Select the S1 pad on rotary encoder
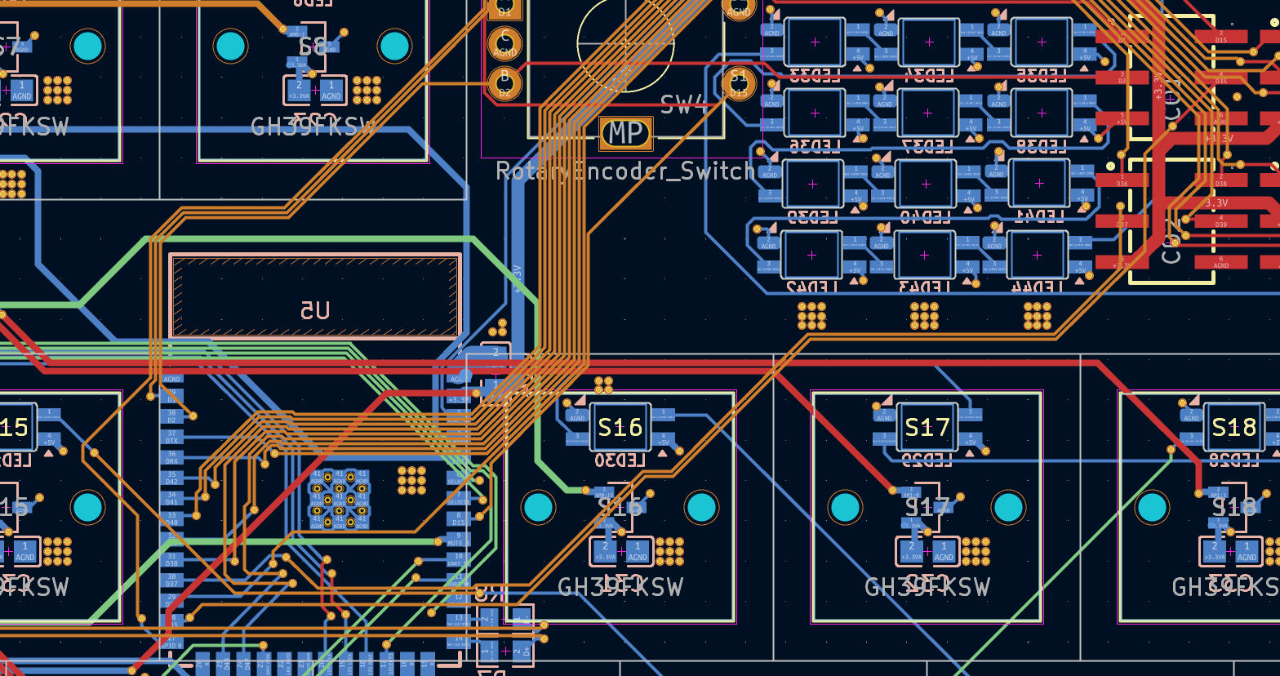This screenshot has height=676, width=1280. pyautogui.click(x=738, y=82)
